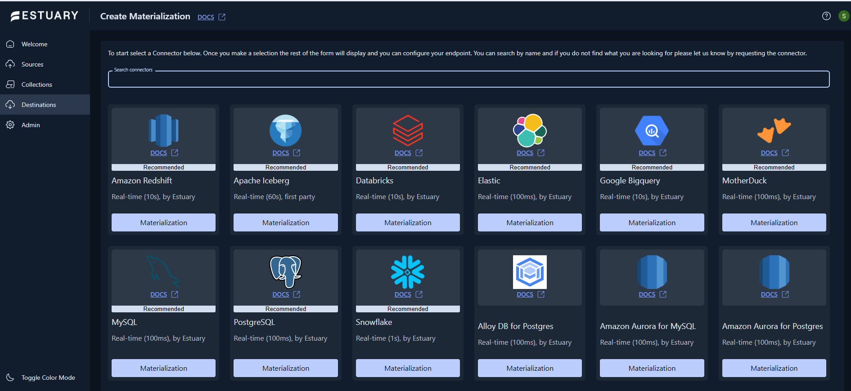Click the Databricks connector logo
This screenshot has height=391, width=851.
[x=408, y=130]
